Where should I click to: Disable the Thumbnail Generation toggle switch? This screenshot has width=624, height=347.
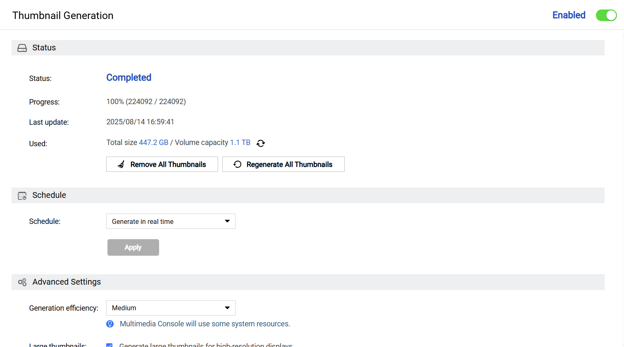pos(606,15)
